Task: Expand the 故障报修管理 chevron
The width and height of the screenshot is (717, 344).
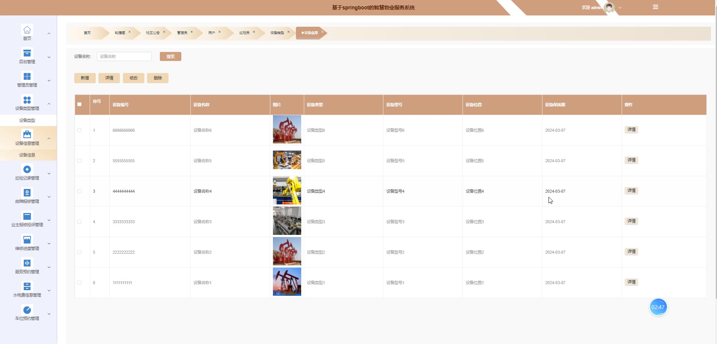Action: [49, 197]
